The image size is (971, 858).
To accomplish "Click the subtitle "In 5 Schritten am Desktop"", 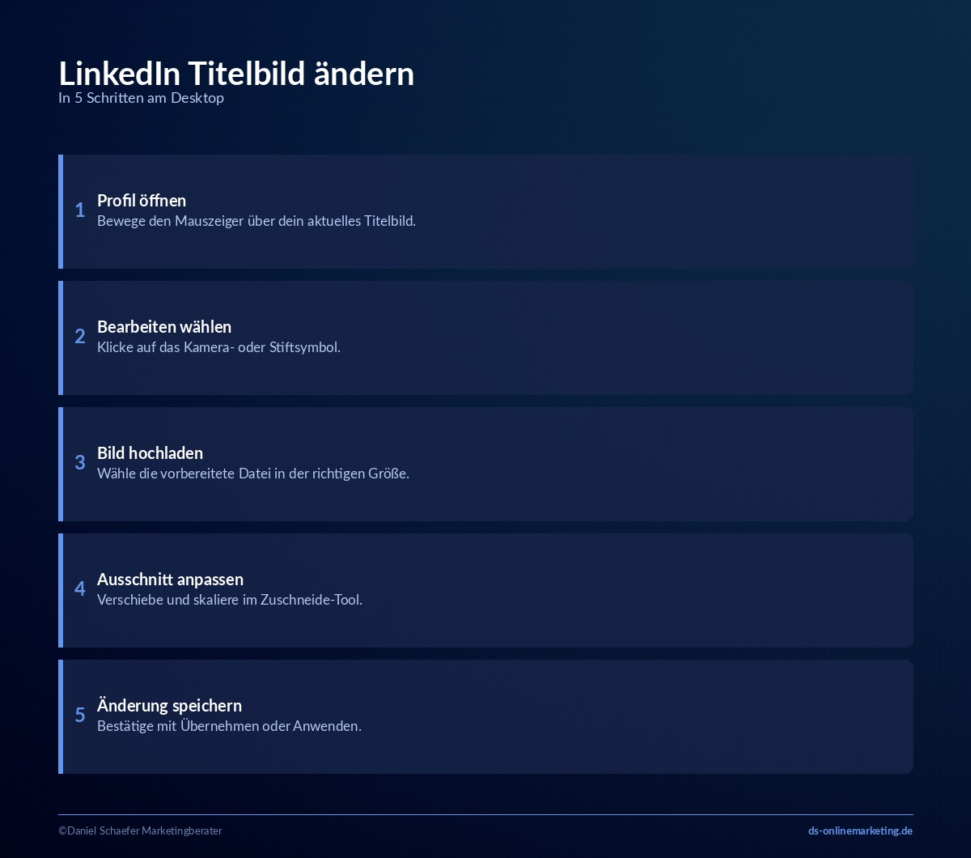I will tap(141, 98).
